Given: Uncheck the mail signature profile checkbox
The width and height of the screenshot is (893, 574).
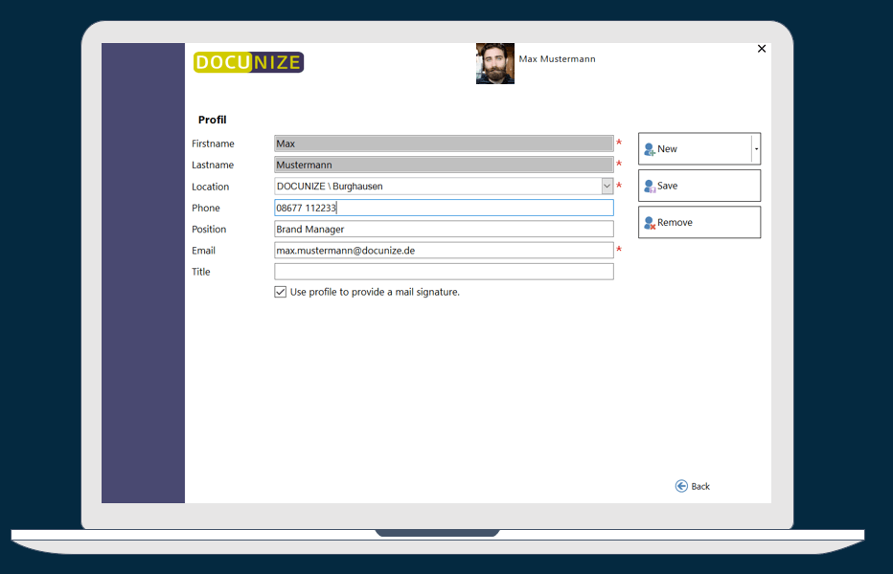Looking at the screenshot, I should coord(281,292).
